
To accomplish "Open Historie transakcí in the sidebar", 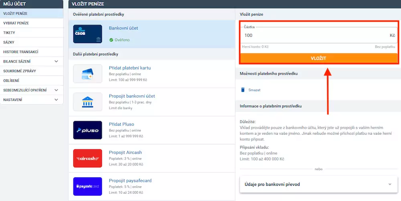I will pyautogui.click(x=31, y=52).
